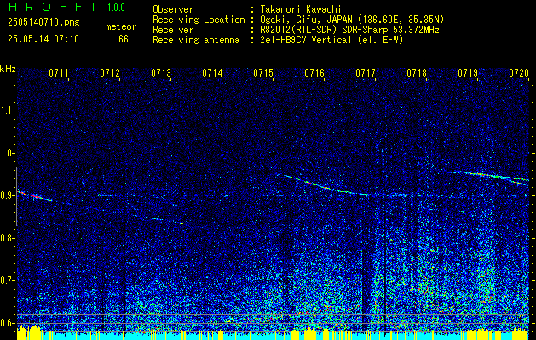Click the Ogaki, Gifu, JAPAN location text
This screenshot has height=340, width=536.
(352, 20)
